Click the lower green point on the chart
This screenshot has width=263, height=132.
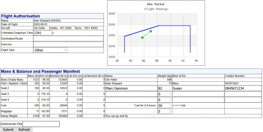click(x=142, y=38)
